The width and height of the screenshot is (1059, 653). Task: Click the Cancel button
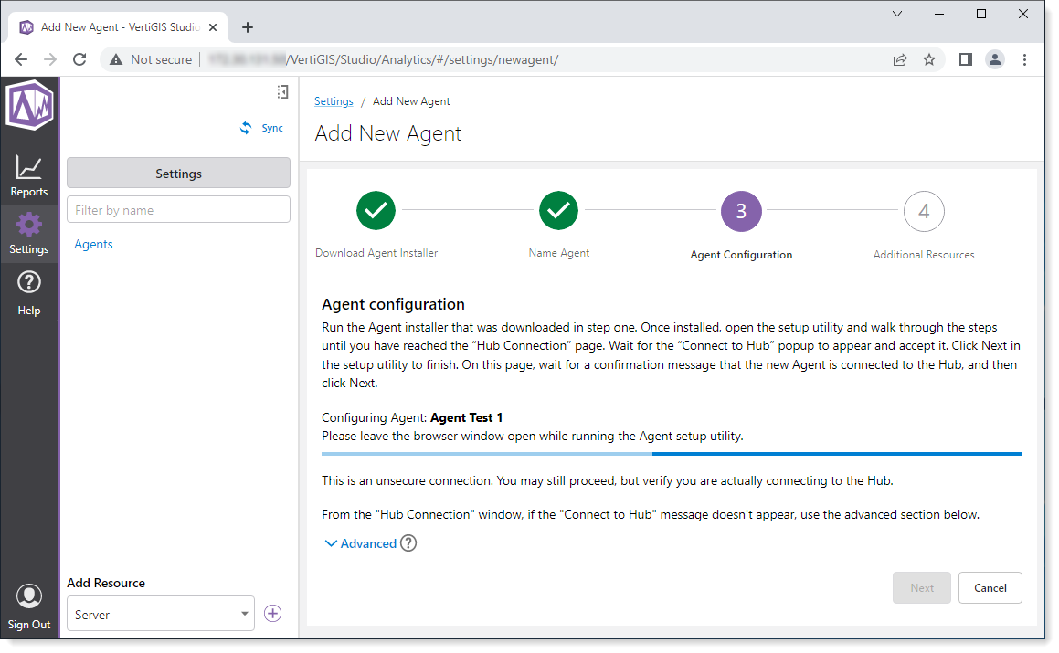pyautogui.click(x=990, y=588)
